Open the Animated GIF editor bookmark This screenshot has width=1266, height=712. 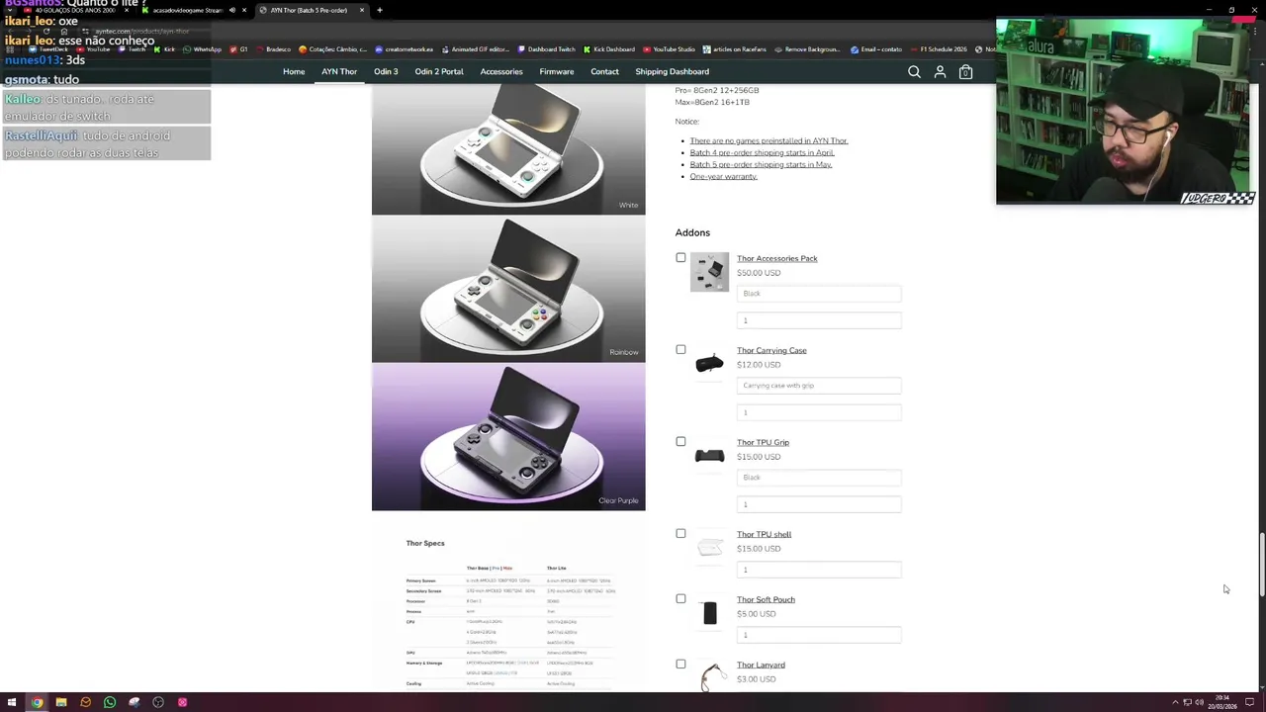click(475, 49)
